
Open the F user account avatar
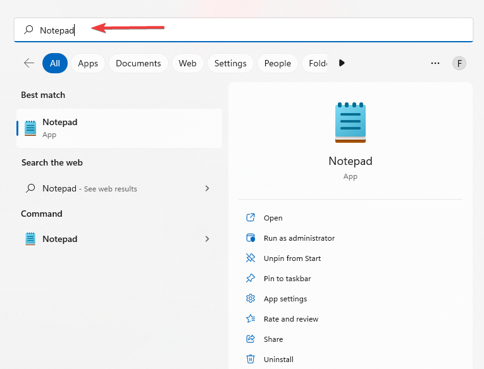(459, 63)
